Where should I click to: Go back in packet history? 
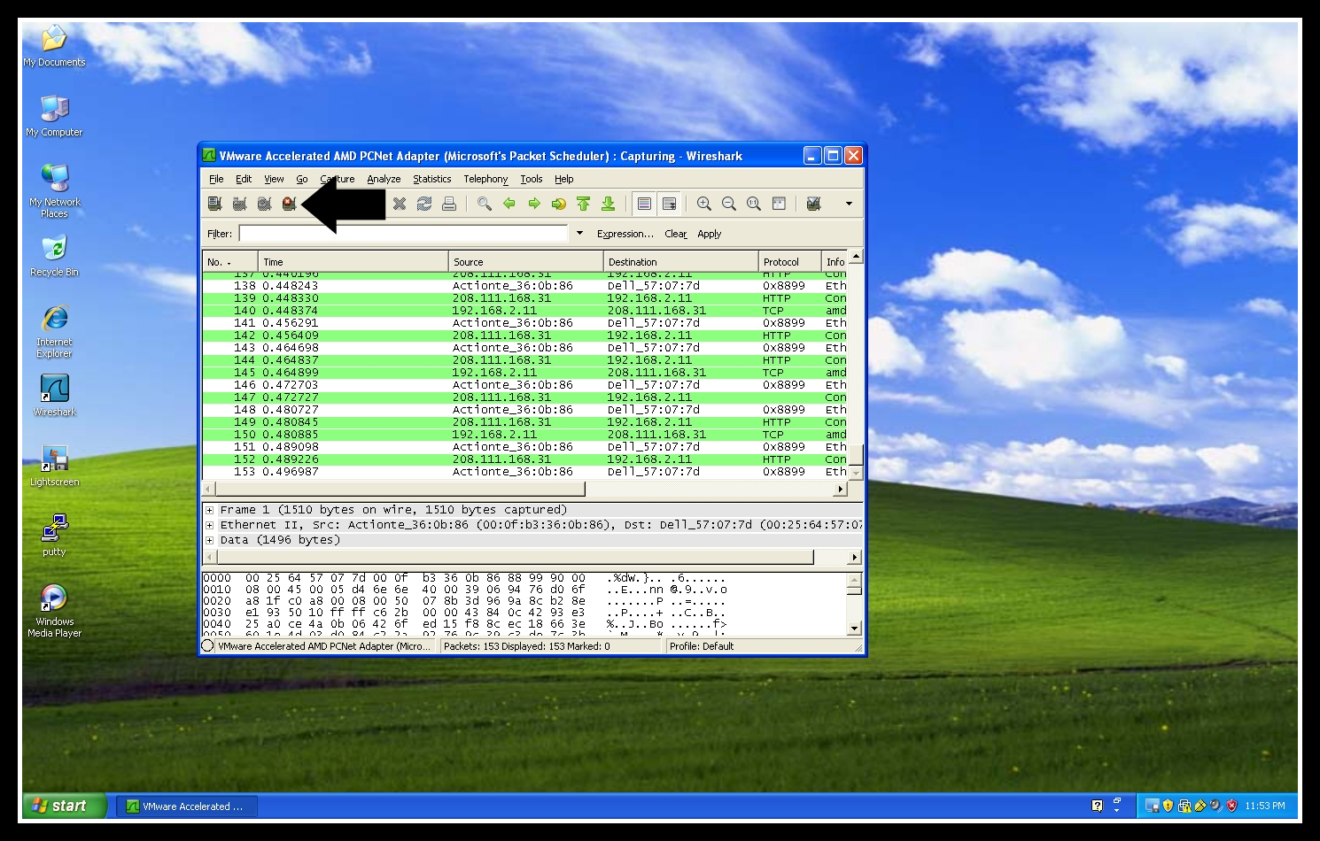509,204
